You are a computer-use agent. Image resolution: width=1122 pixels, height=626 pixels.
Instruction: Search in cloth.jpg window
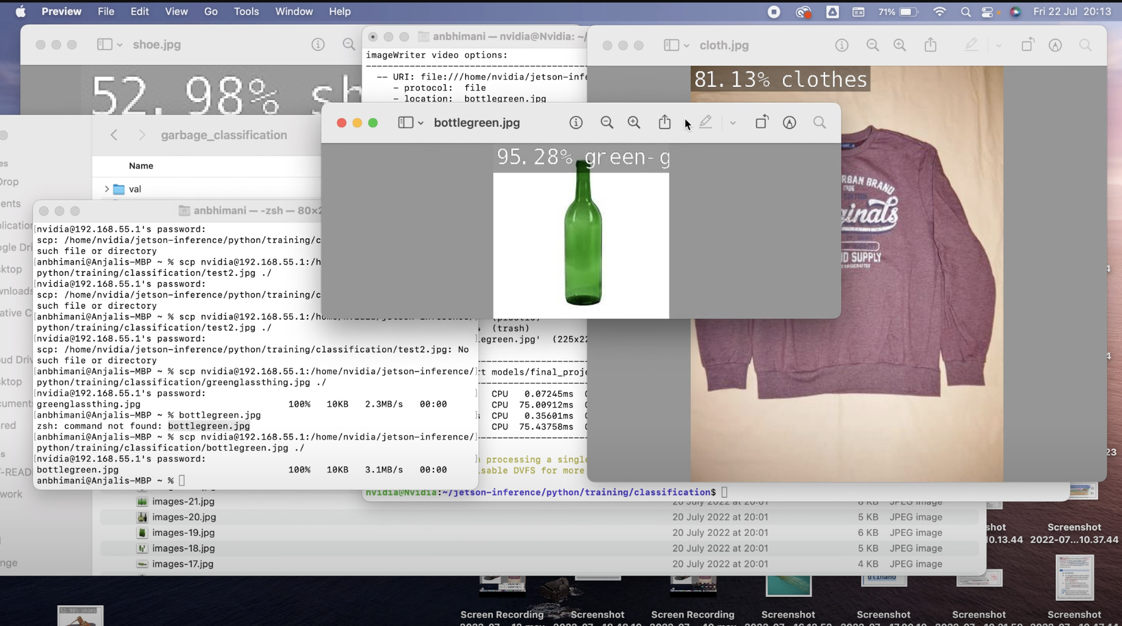point(1085,45)
